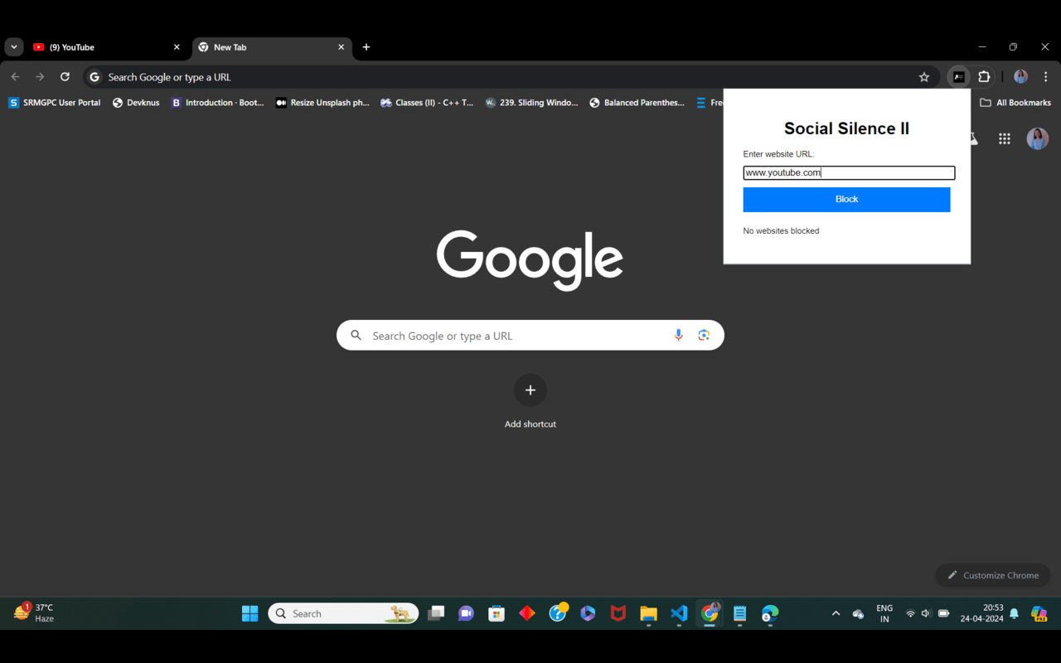Click the browser back arrow
The height and width of the screenshot is (663, 1061).
(16, 77)
